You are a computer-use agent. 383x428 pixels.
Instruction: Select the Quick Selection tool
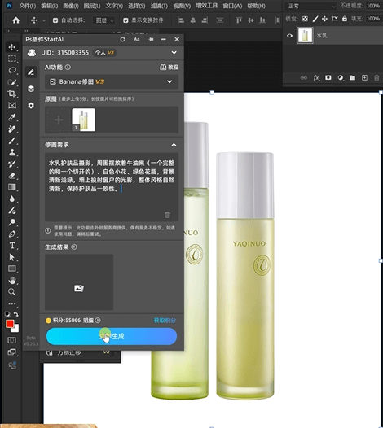coord(11,82)
